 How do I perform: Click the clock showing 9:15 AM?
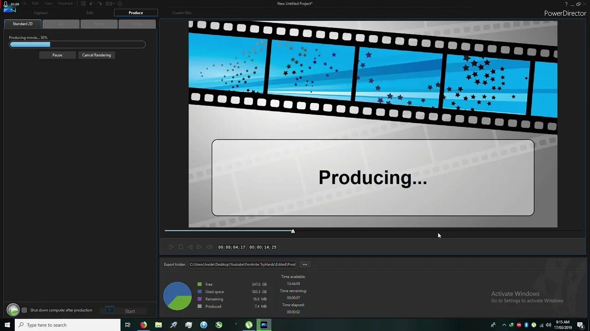(x=563, y=322)
